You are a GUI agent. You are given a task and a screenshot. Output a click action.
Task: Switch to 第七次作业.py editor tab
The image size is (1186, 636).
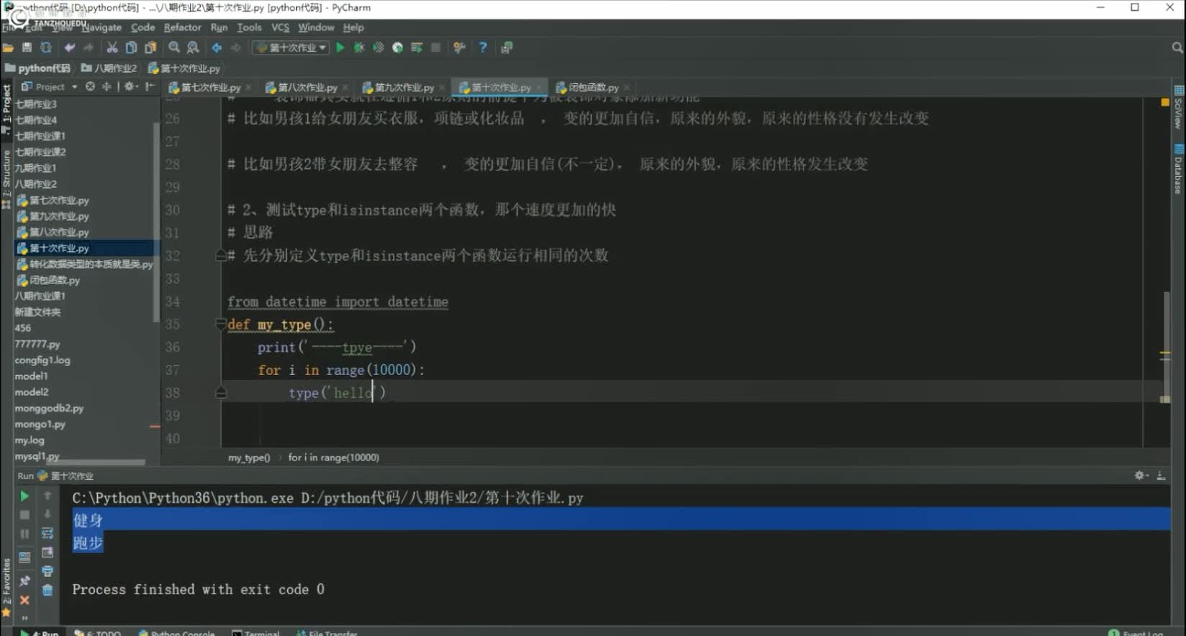[209, 87]
